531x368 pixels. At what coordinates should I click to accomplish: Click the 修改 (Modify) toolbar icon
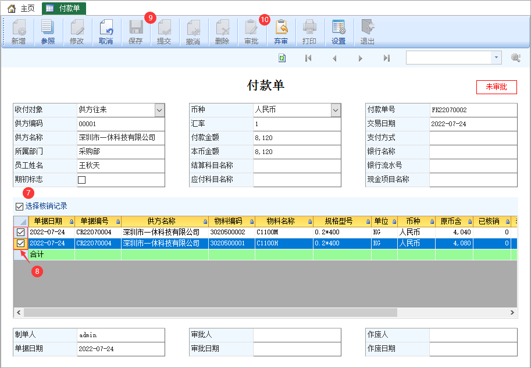pos(77,32)
